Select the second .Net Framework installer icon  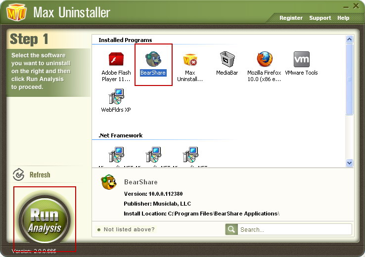point(153,154)
